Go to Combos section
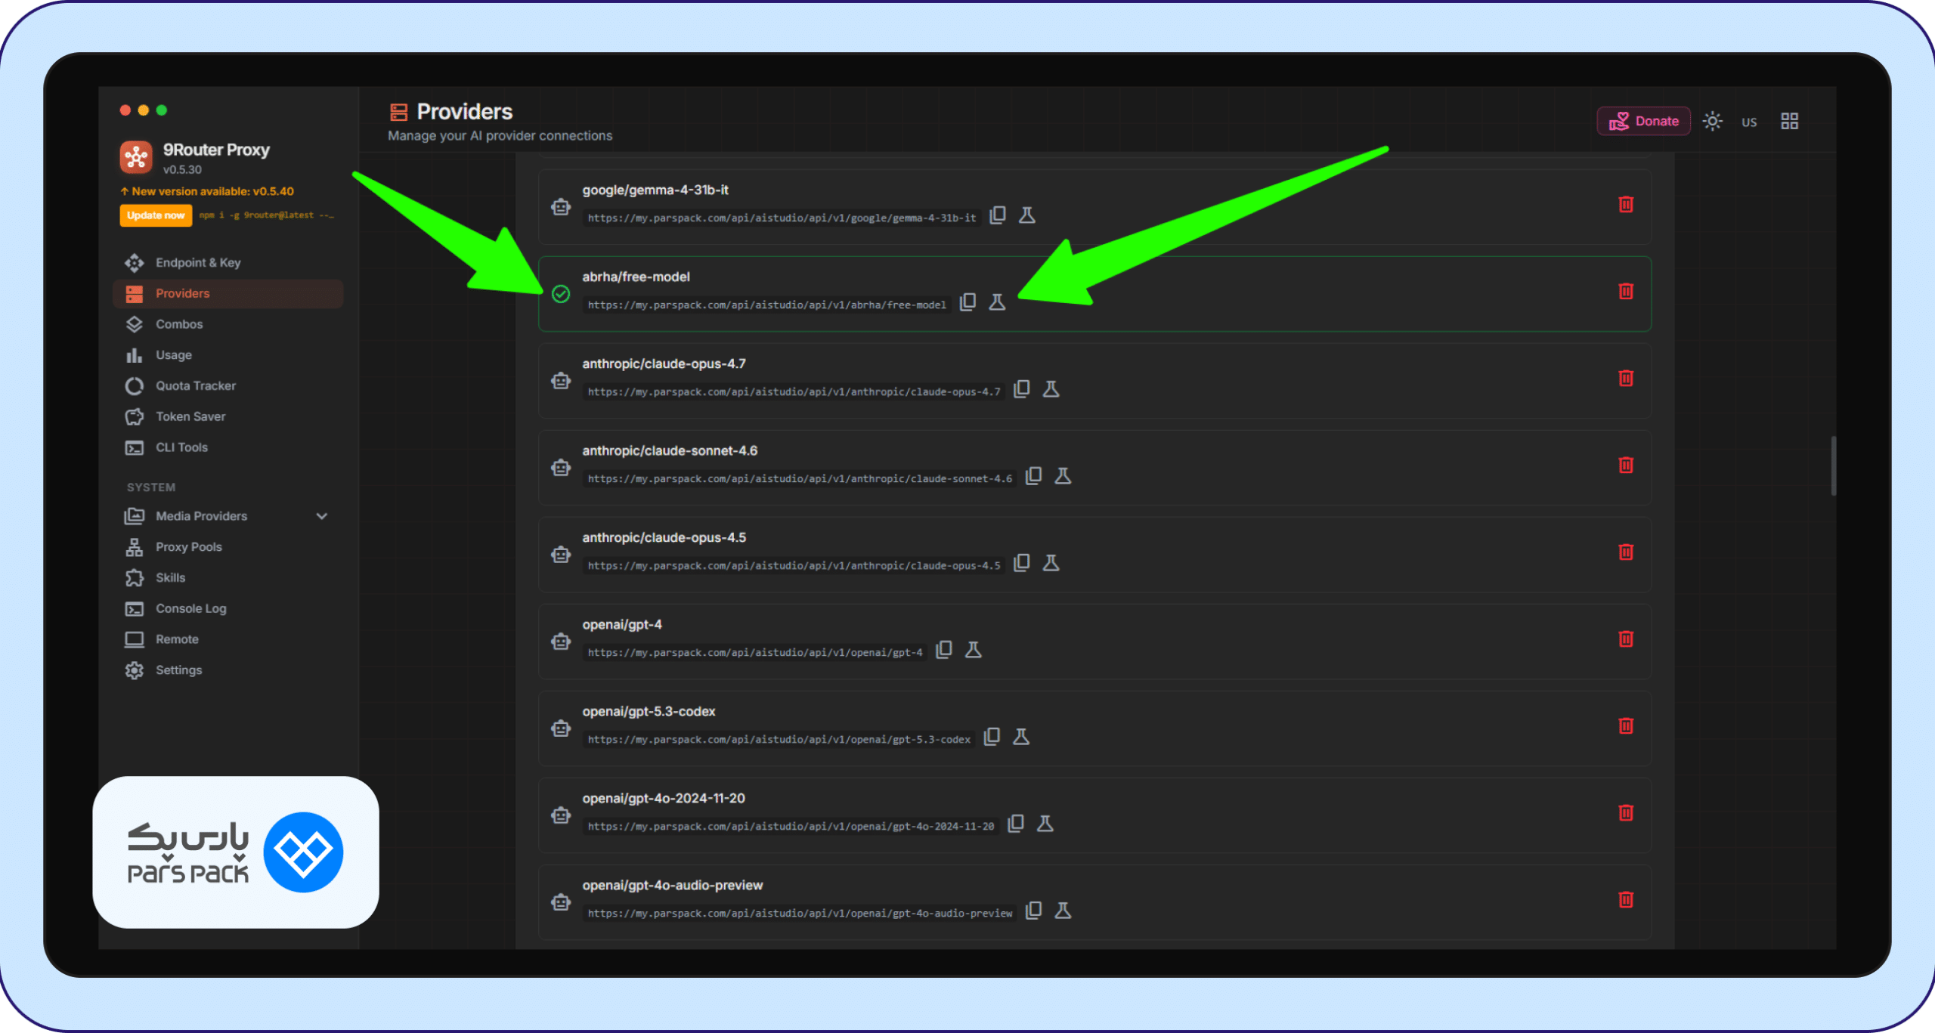Image resolution: width=1935 pixels, height=1033 pixels. pyautogui.click(x=228, y=324)
